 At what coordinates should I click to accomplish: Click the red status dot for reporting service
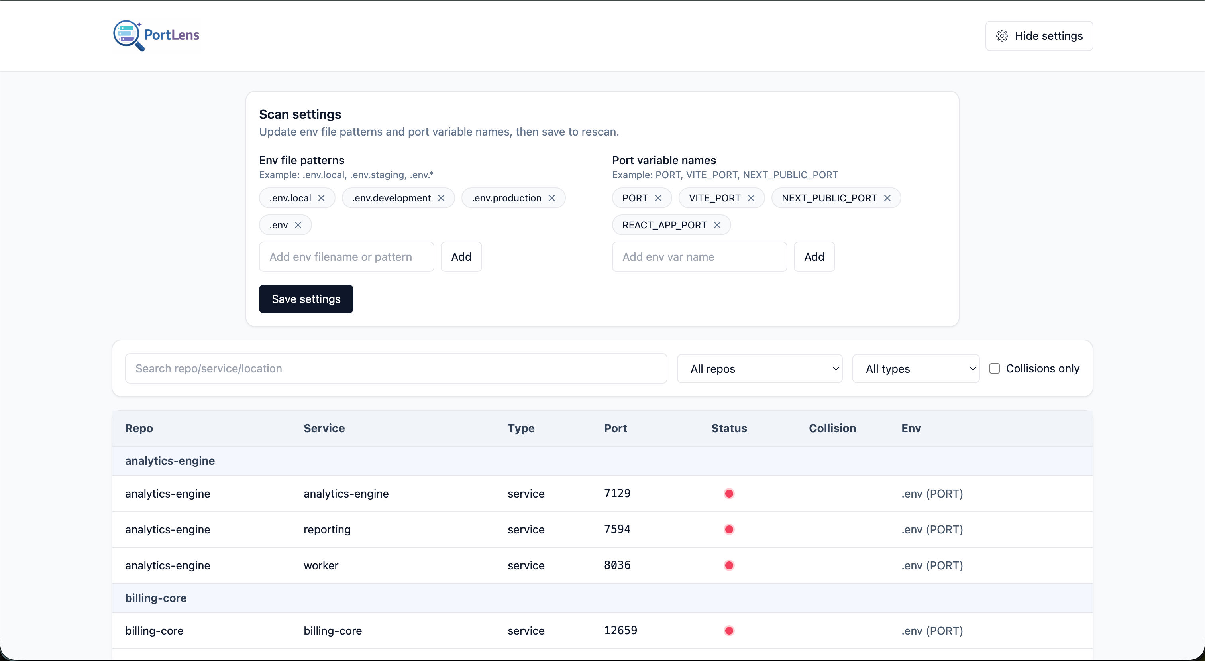tap(729, 529)
